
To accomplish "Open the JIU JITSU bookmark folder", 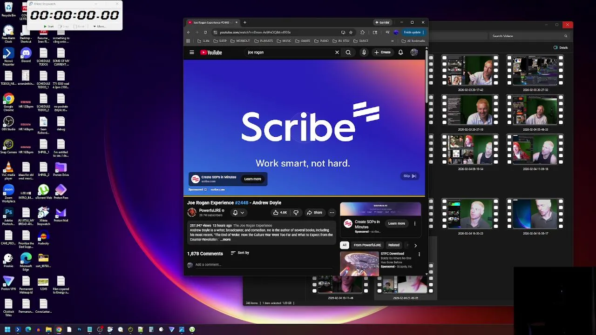I will coord(341,41).
